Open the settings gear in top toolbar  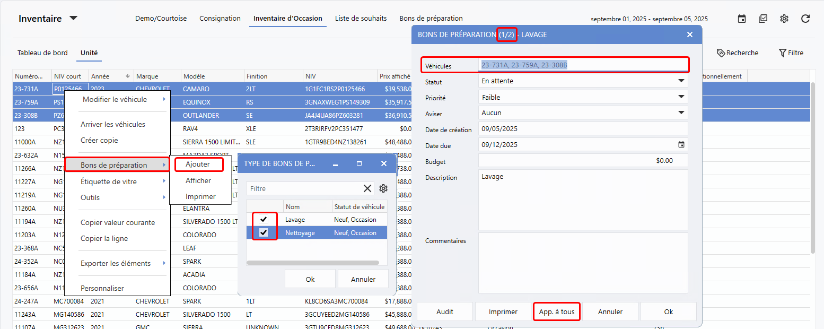tap(784, 19)
